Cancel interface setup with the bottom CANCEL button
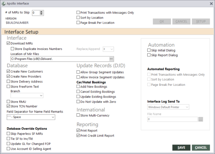Image resolution: width=215 pixels, height=154 pixels. (201, 148)
